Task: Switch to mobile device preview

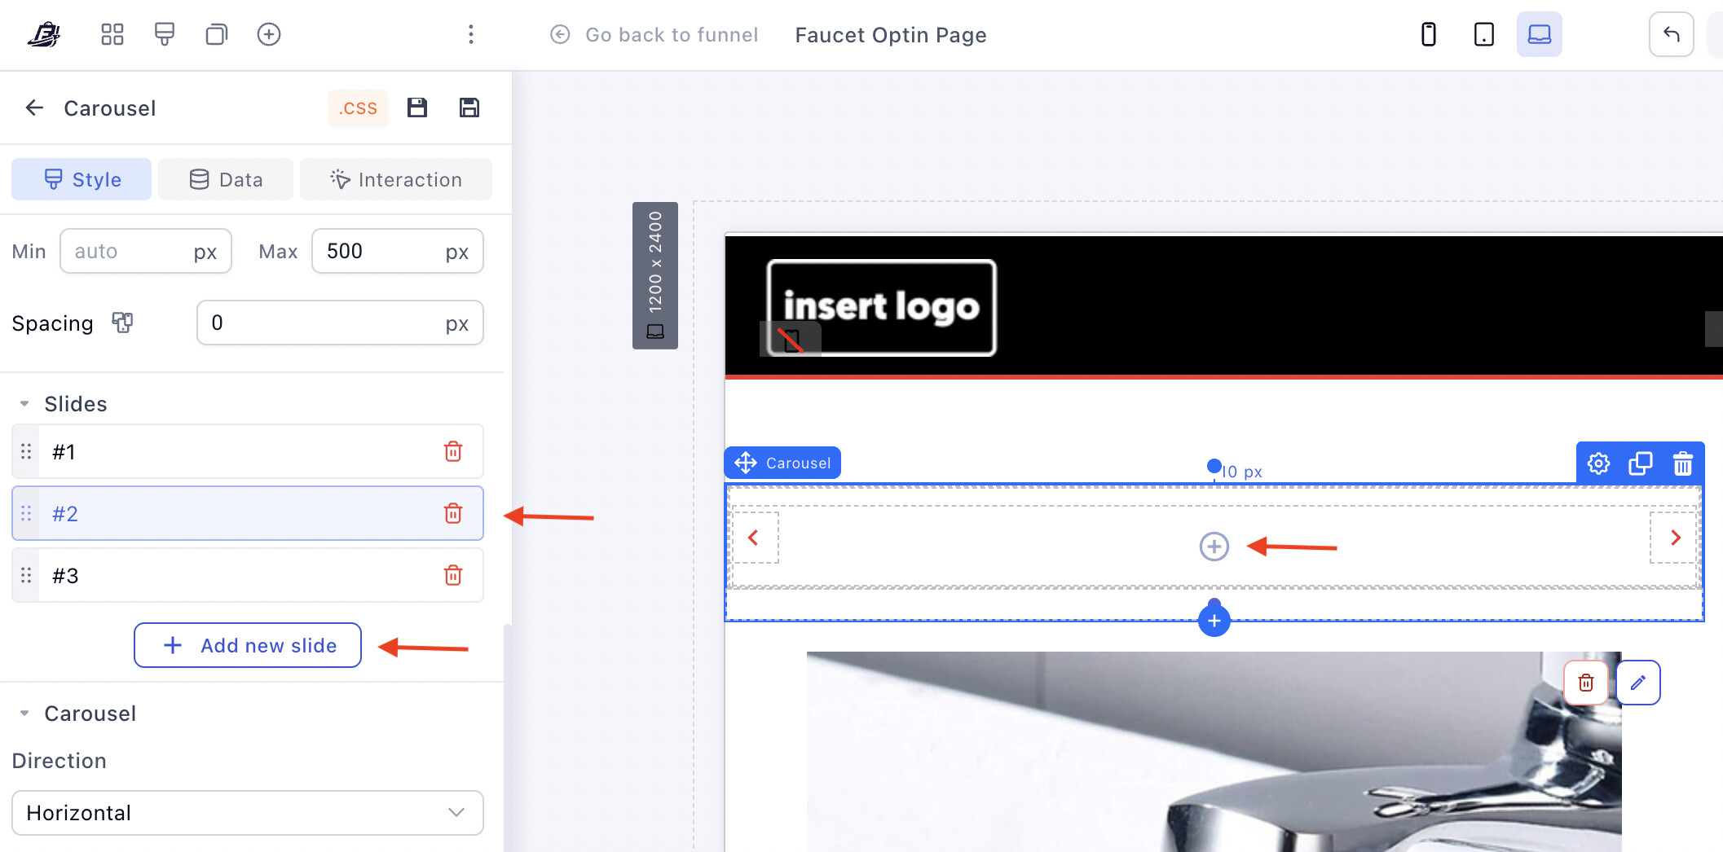Action: pyautogui.click(x=1429, y=34)
